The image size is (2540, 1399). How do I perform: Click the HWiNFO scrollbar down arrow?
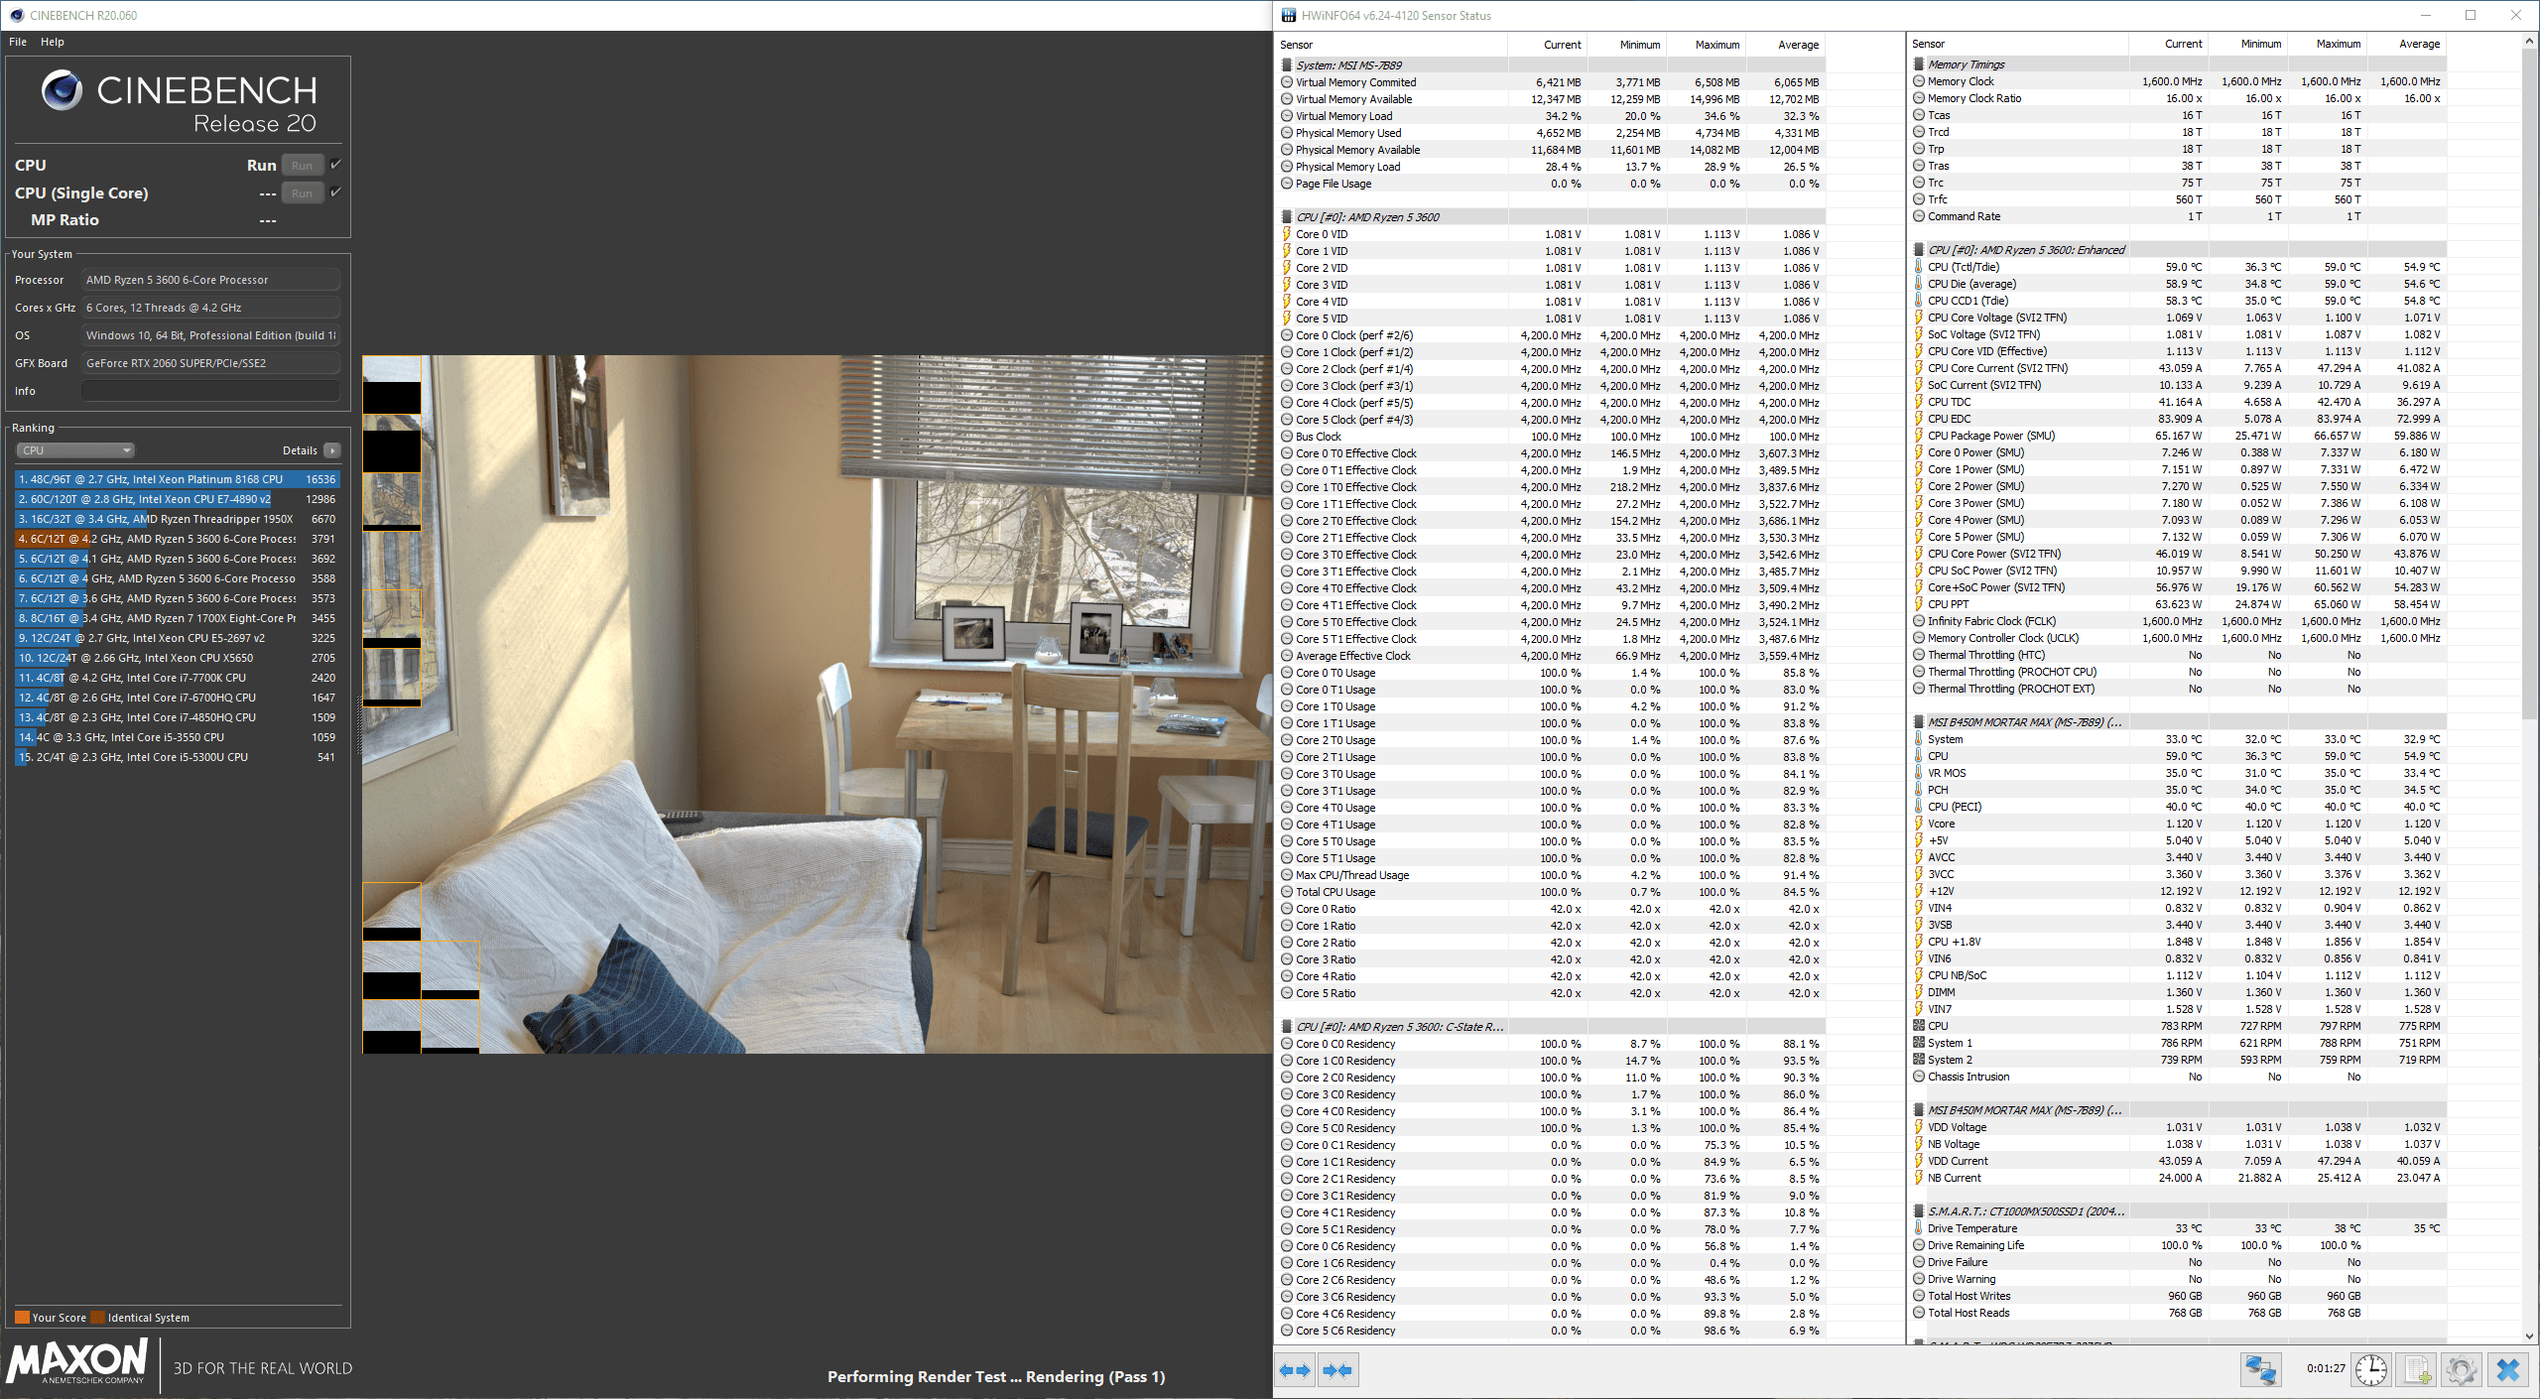click(x=2529, y=1335)
